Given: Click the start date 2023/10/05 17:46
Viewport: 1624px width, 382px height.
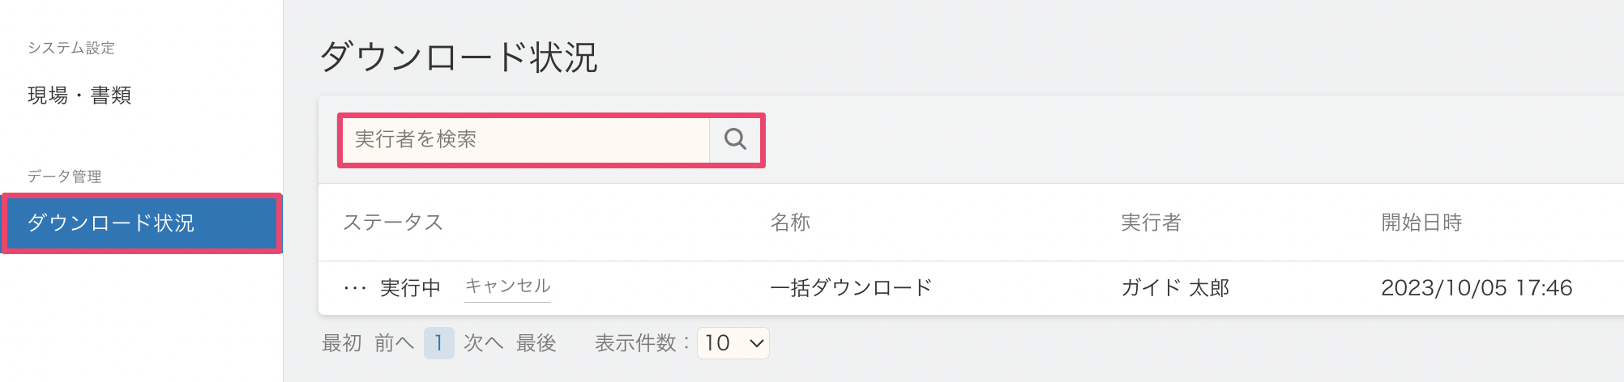Looking at the screenshot, I should [1477, 287].
